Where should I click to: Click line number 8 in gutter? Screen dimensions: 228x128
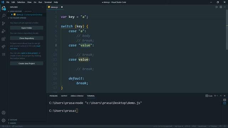click(x=56, y=46)
